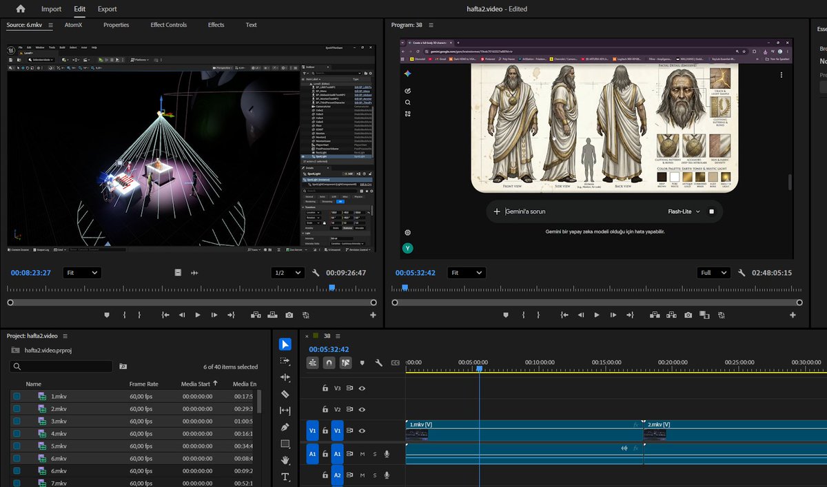Select the Hand tool

pos(285,460)
